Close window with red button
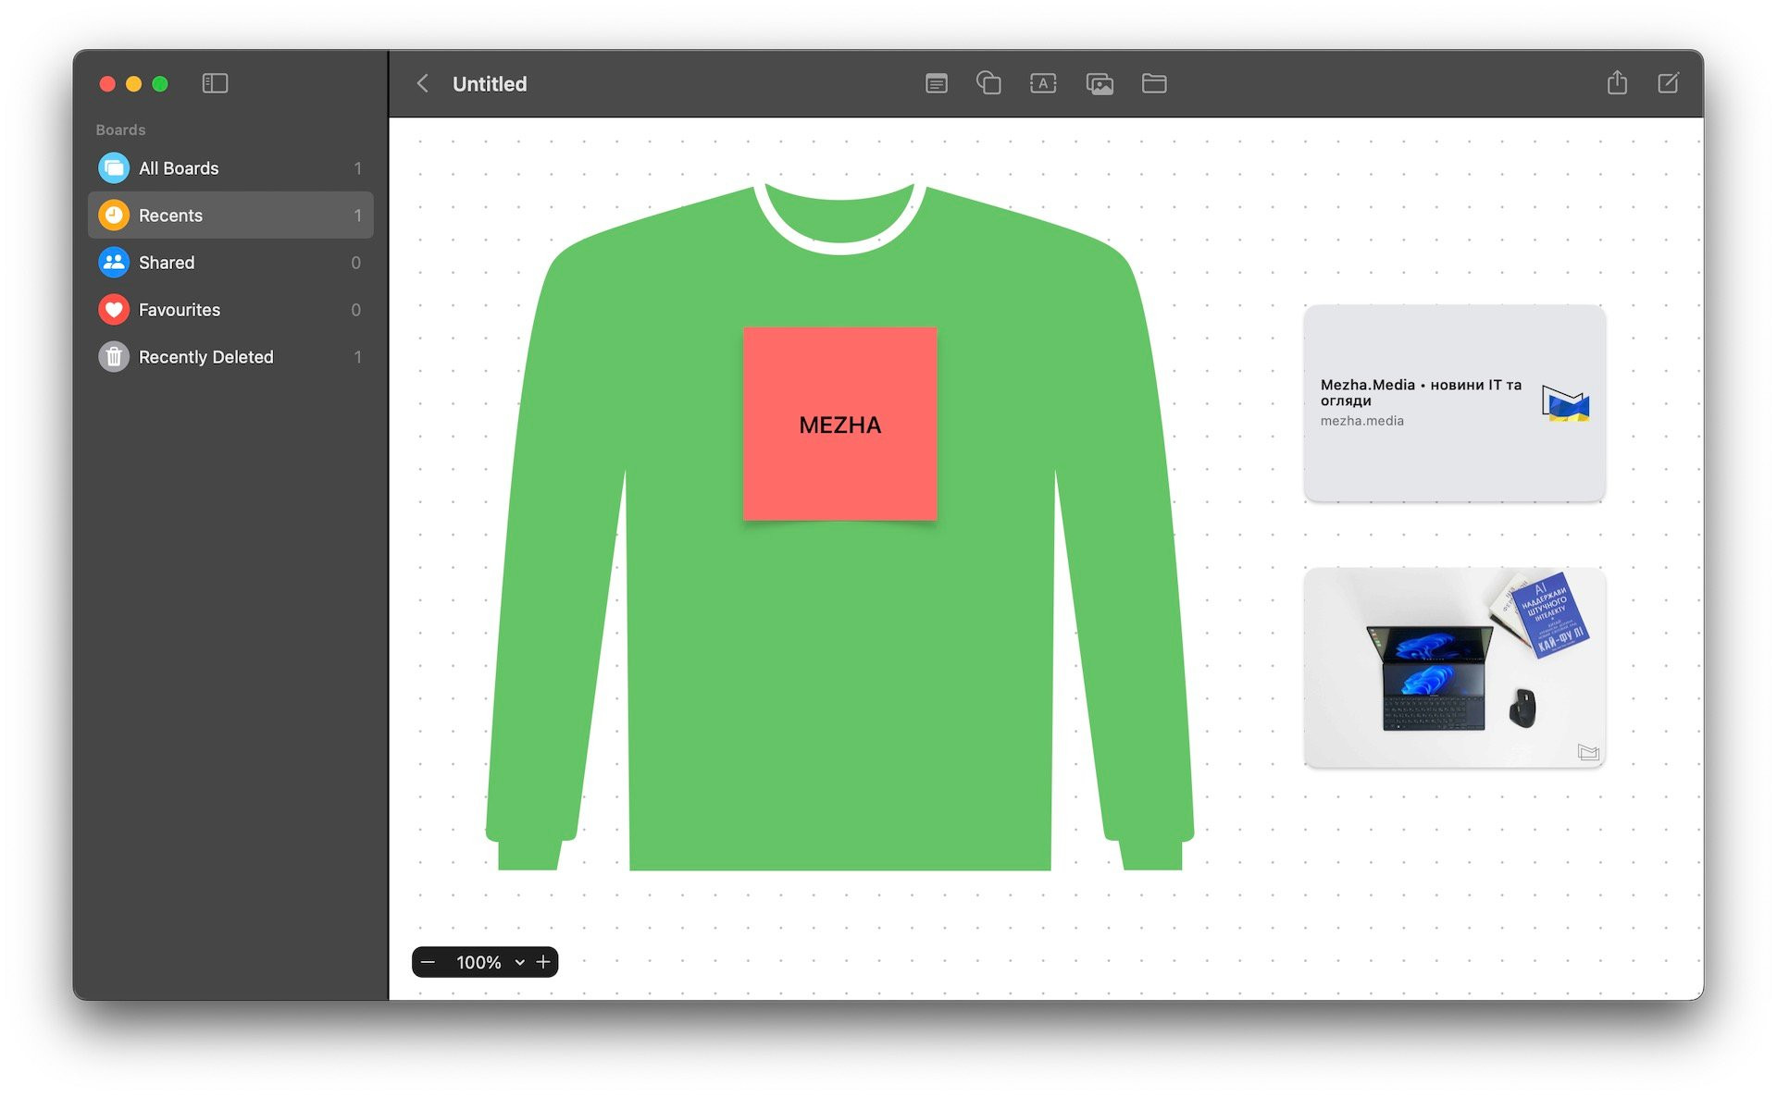Image resolution: width=1777 pixels, height=1097 pixels. coord(107,84)
